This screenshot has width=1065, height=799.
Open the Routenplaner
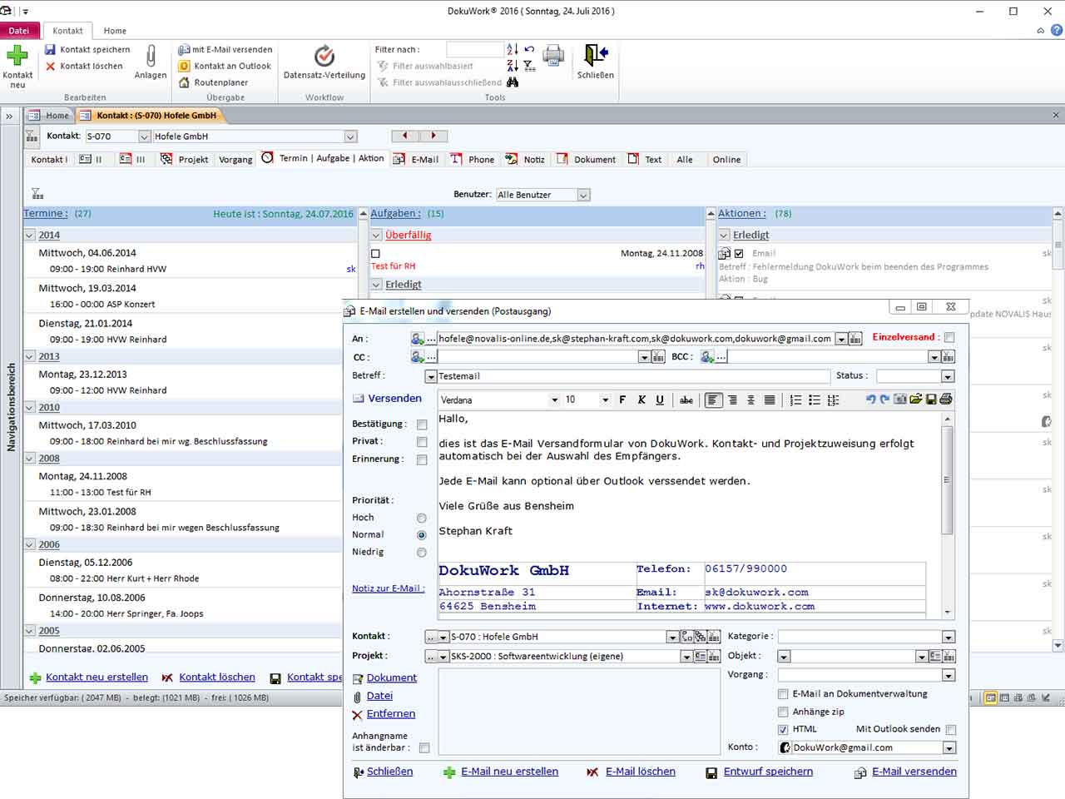214,82
